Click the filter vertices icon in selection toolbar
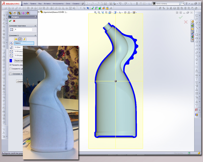Viewport: 203px width, 162px height. [93, 8]
